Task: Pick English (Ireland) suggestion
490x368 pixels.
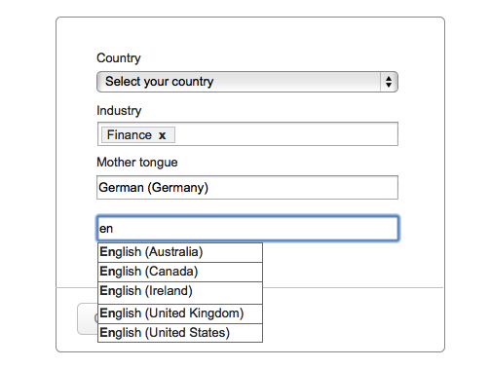Action: point(180,292)
